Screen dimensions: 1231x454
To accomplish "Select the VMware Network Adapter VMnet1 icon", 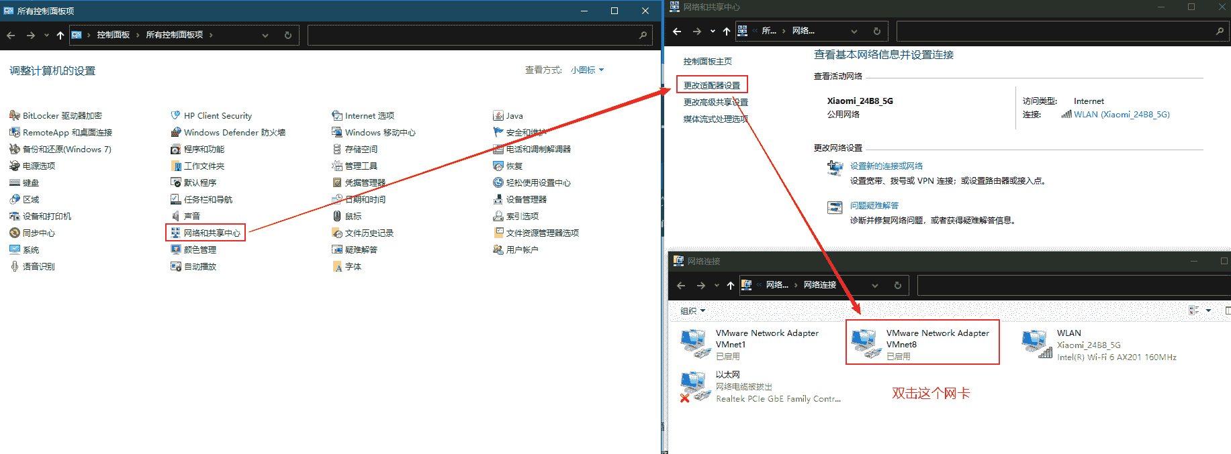I will point(693,343).
